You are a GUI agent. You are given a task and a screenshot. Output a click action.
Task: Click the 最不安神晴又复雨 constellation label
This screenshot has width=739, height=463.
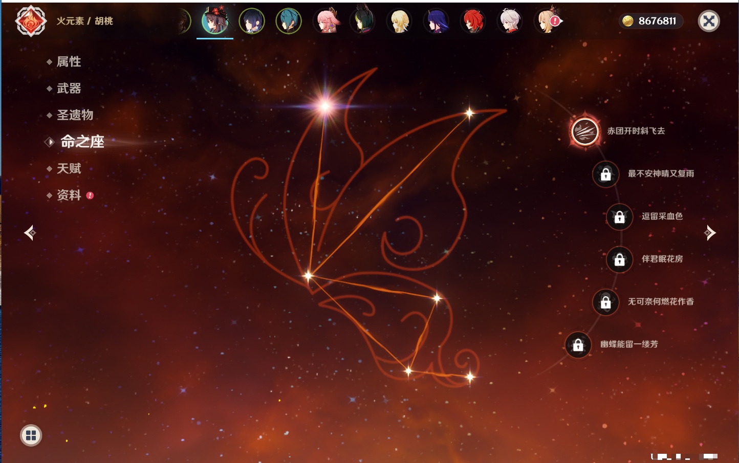click(x=661, y=174)
